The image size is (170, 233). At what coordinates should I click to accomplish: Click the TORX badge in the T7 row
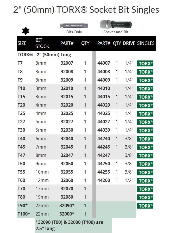point(145,63)
